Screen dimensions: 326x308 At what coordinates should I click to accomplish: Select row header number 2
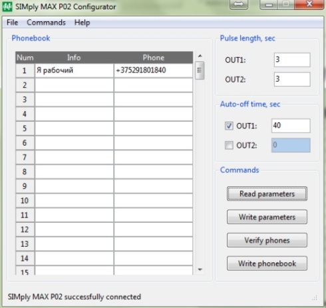coord(25,85)
